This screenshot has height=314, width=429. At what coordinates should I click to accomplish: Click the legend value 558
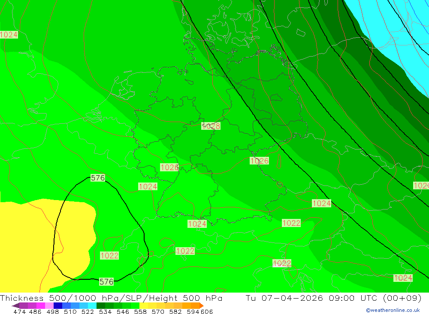tap(140, 312)
